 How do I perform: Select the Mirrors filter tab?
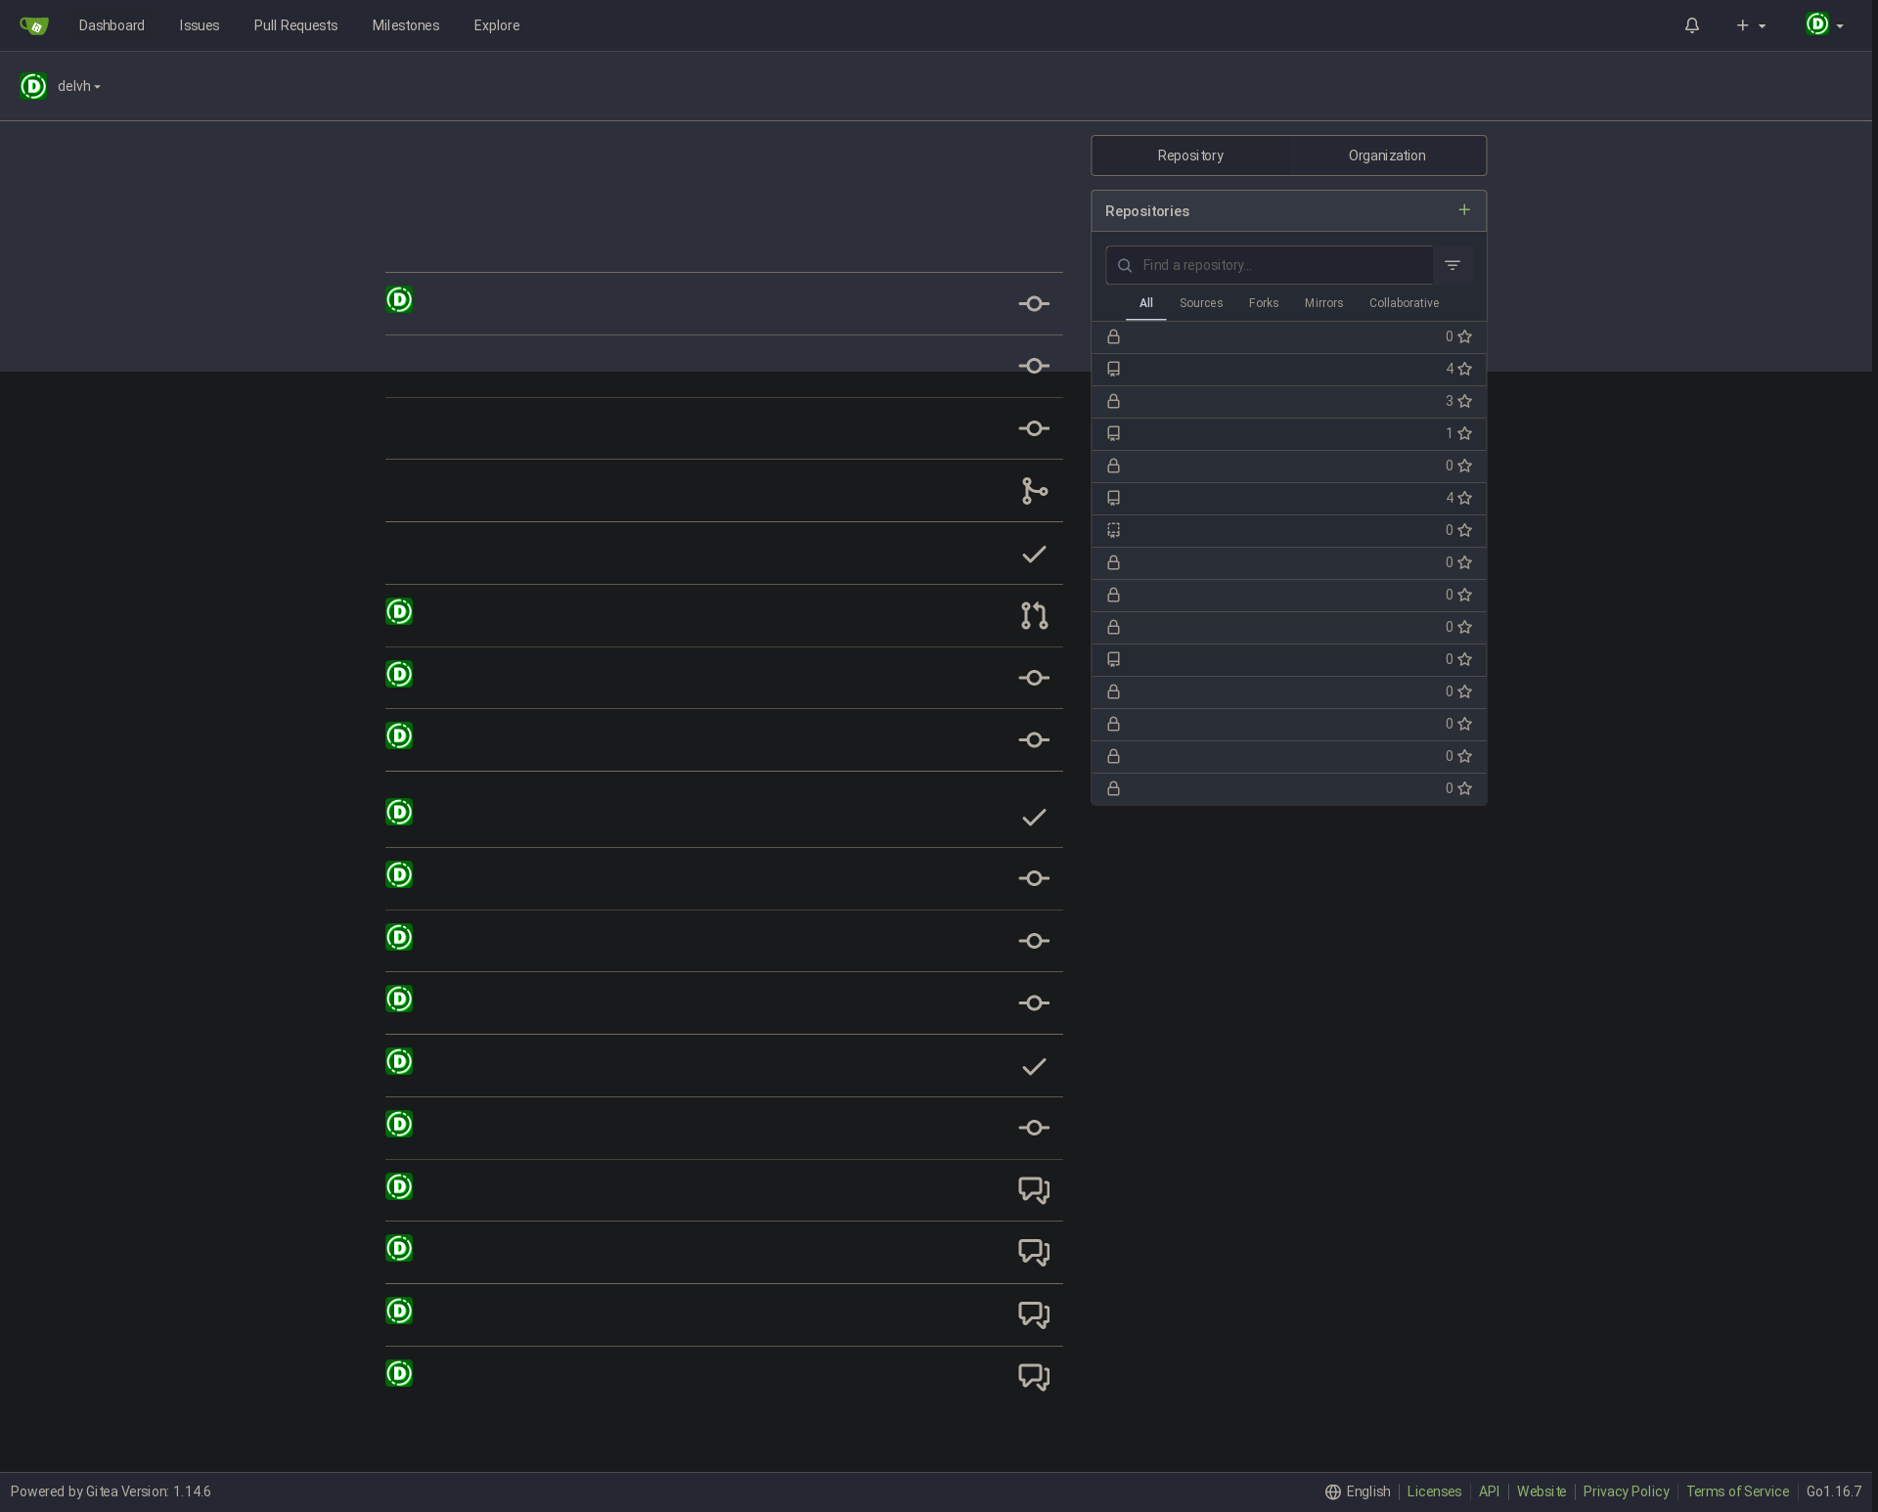[x=1323, y=303]
